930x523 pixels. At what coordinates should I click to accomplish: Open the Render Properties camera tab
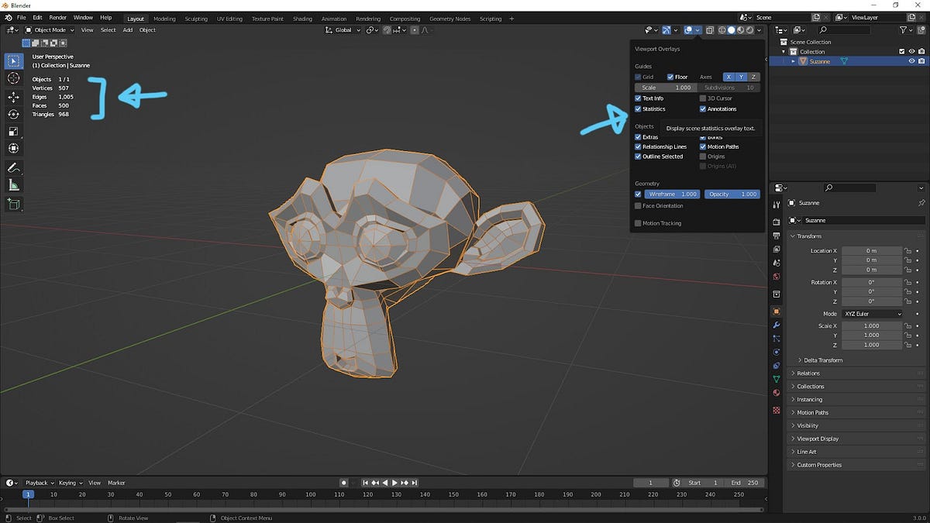(776, 222)
